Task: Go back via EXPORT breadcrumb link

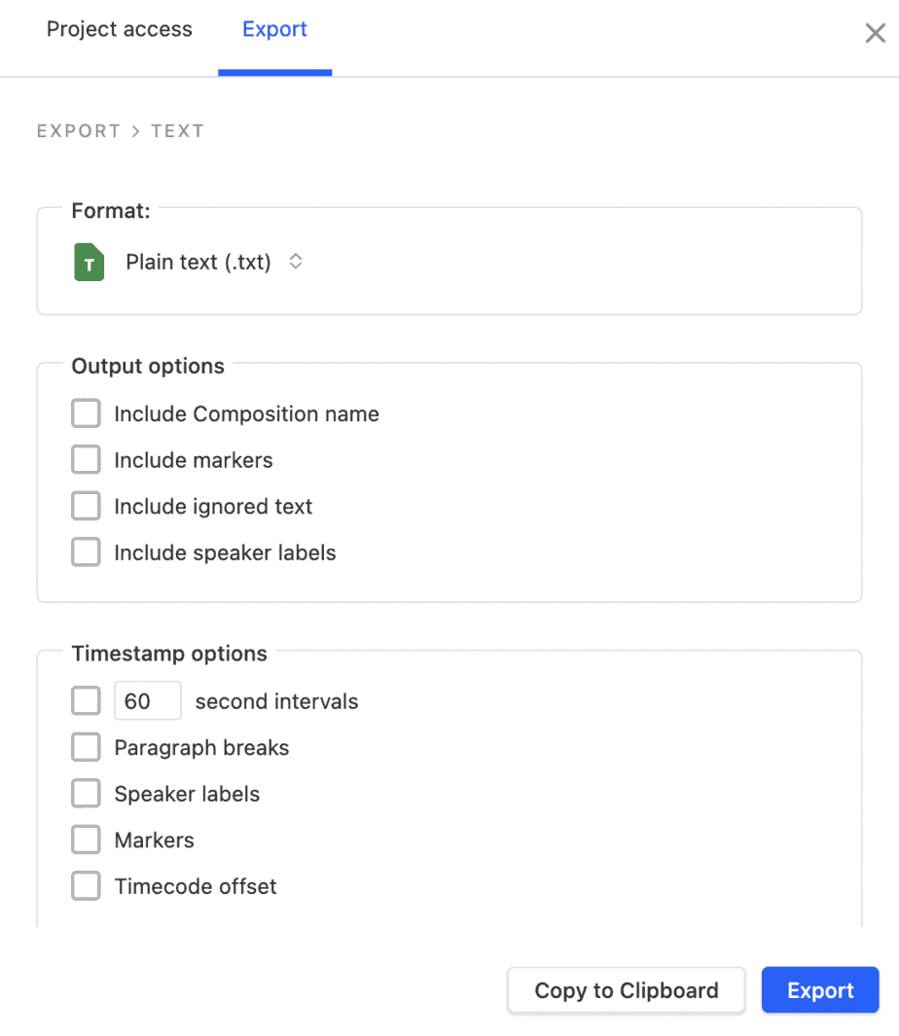Action: 79,131
